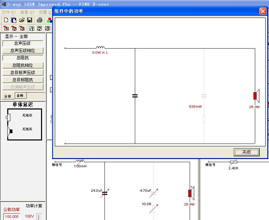This screenshot has width=269, height=220.
Task: Select the red-arrow number 3 icon
Action: 22,29
